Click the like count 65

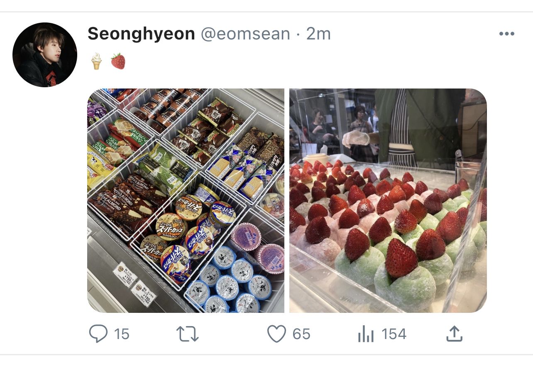tap(301, 334)
